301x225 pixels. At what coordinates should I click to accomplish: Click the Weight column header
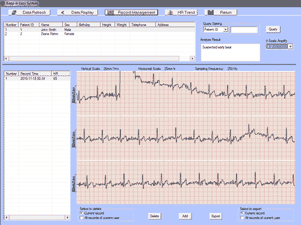122,25
